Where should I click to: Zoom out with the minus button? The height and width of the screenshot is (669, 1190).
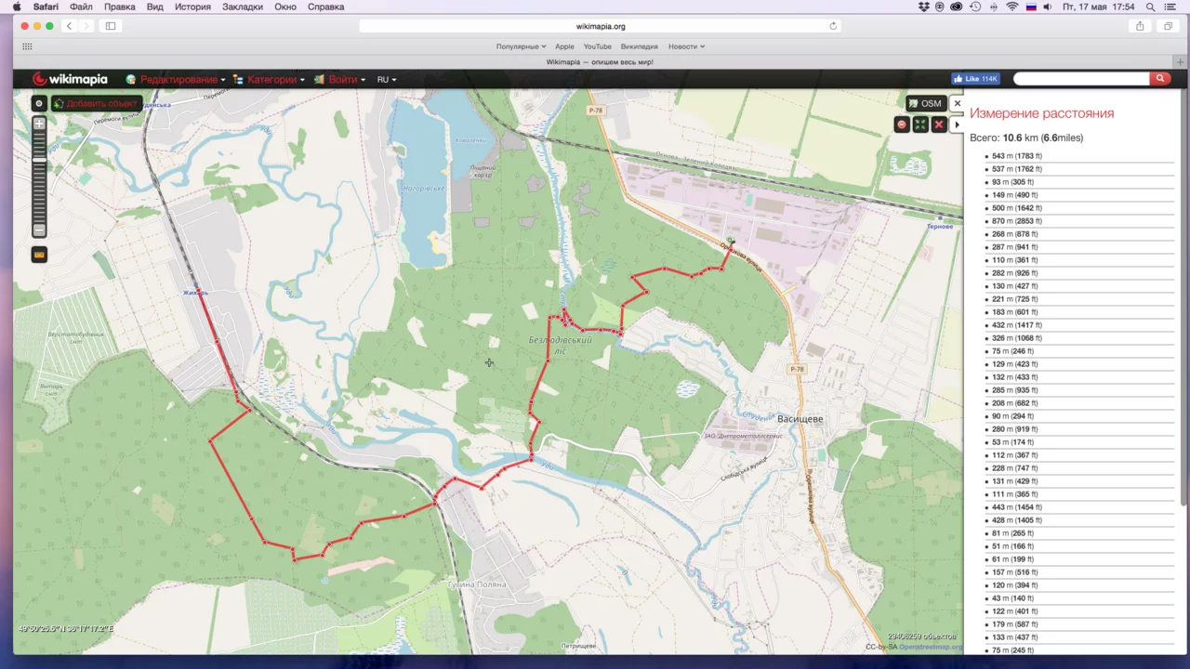[x=39, y=230]
